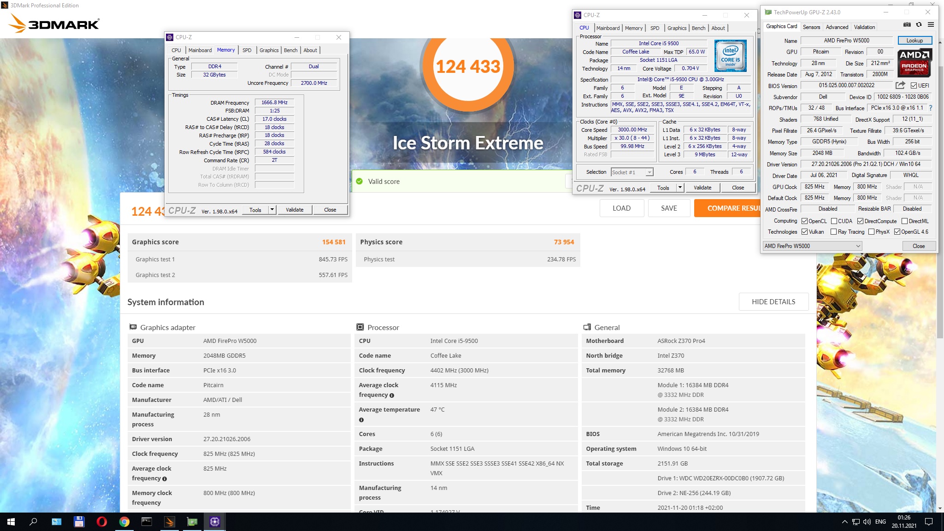Click Close in the GPU-Z window
Screen dimensions: 944x531
pos(918,246)
